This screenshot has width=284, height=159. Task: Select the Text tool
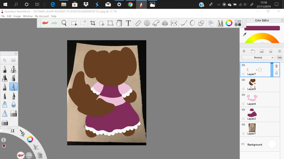(128, 23)
